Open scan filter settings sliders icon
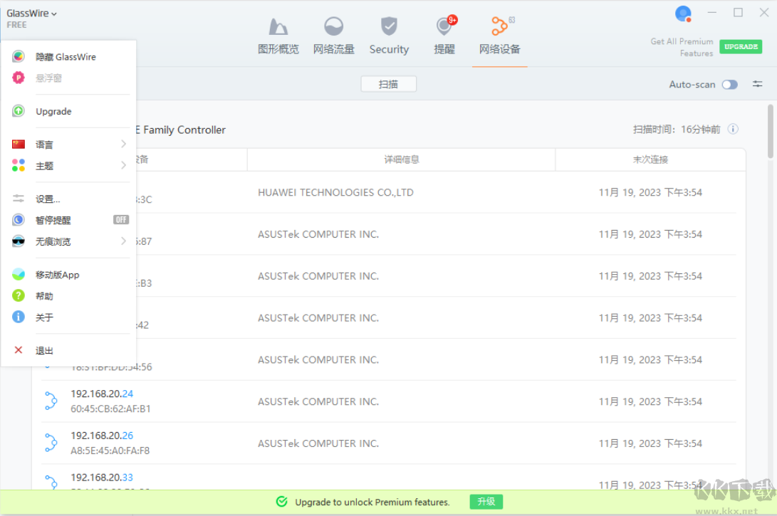This screenshot has height=516, width=777. pyautogui.click(x=757, y=84)
